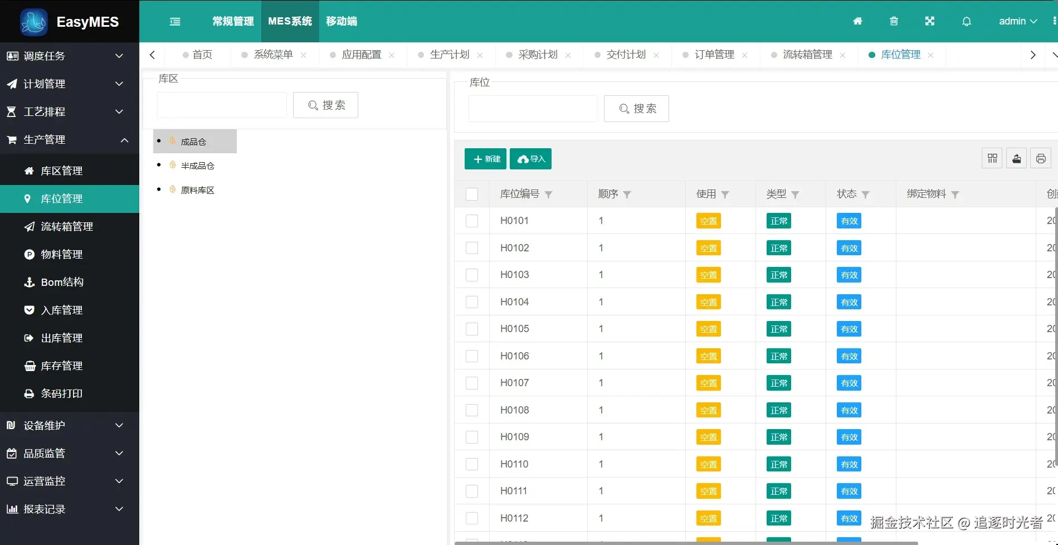This screenshot has width=1058, height=545.
Task: Open the admin user dropdown
Action: tap(1018, 21)
